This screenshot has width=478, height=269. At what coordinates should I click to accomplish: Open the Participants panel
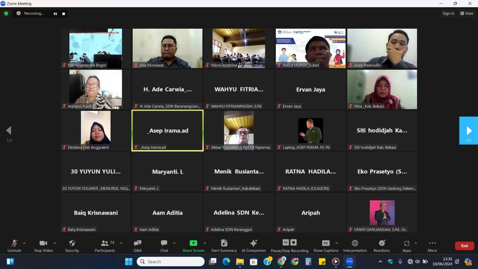pos(105,246)
